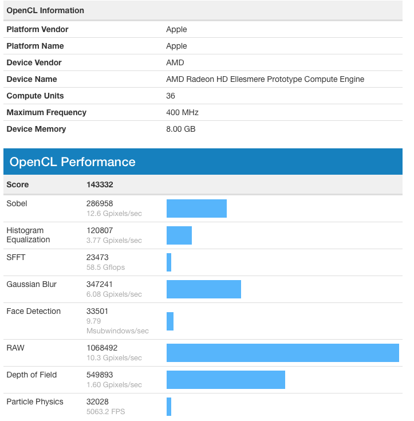This screenshot has height=421, width=414.
Task: Select the 'SFFT' benchmark name
Action: click(16, 258)
